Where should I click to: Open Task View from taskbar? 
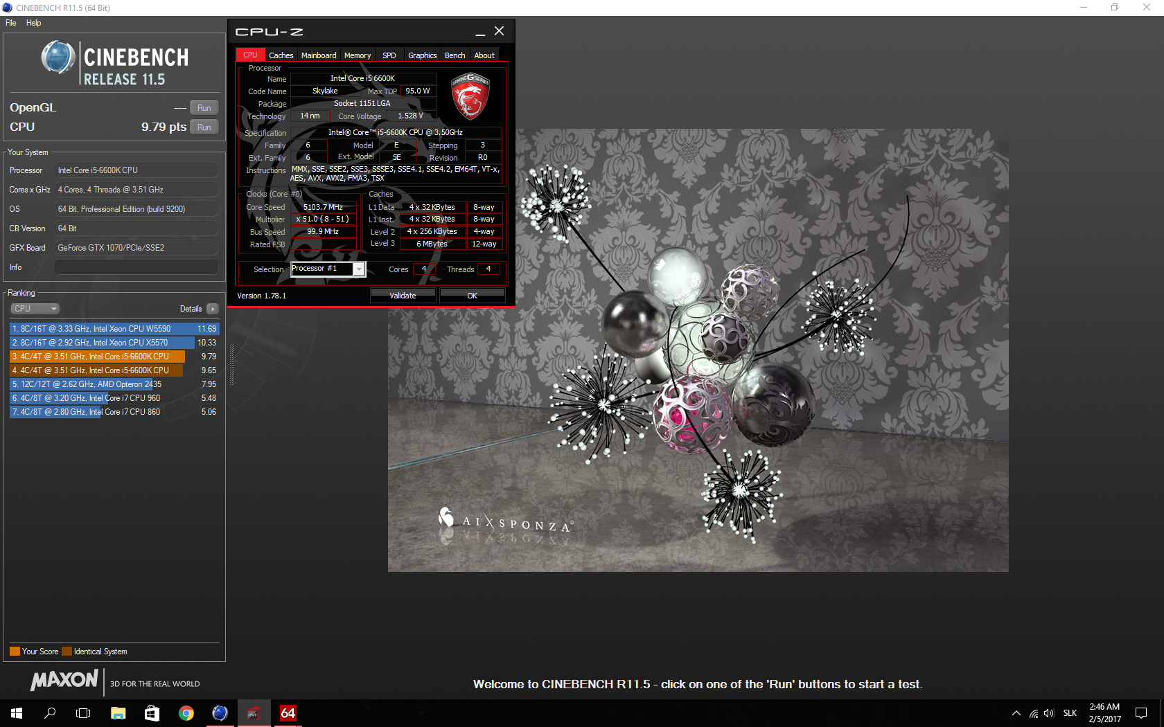(83, 713)
